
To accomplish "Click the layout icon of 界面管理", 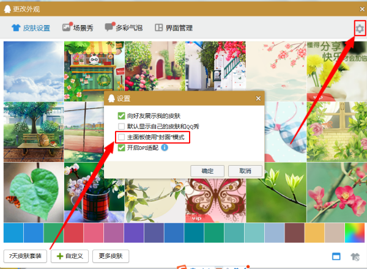I will [158, 28].
